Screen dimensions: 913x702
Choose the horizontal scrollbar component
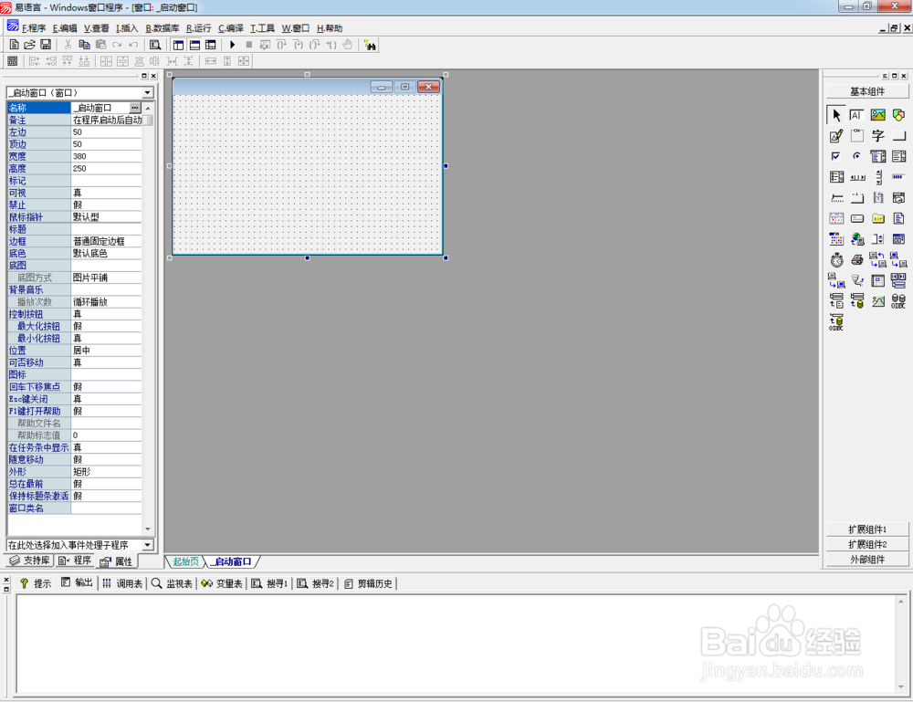click(856, 177)
